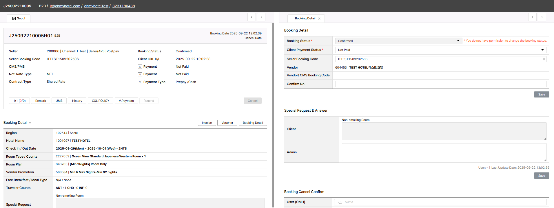Toggle the C Payment checkbox
Viewport: 554px width, 208px height.
point(140,67)
